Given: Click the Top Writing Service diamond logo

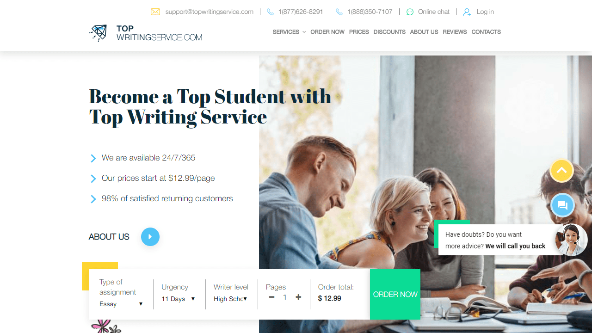Looking at the screenshot, I should click(x=98, y=33).
